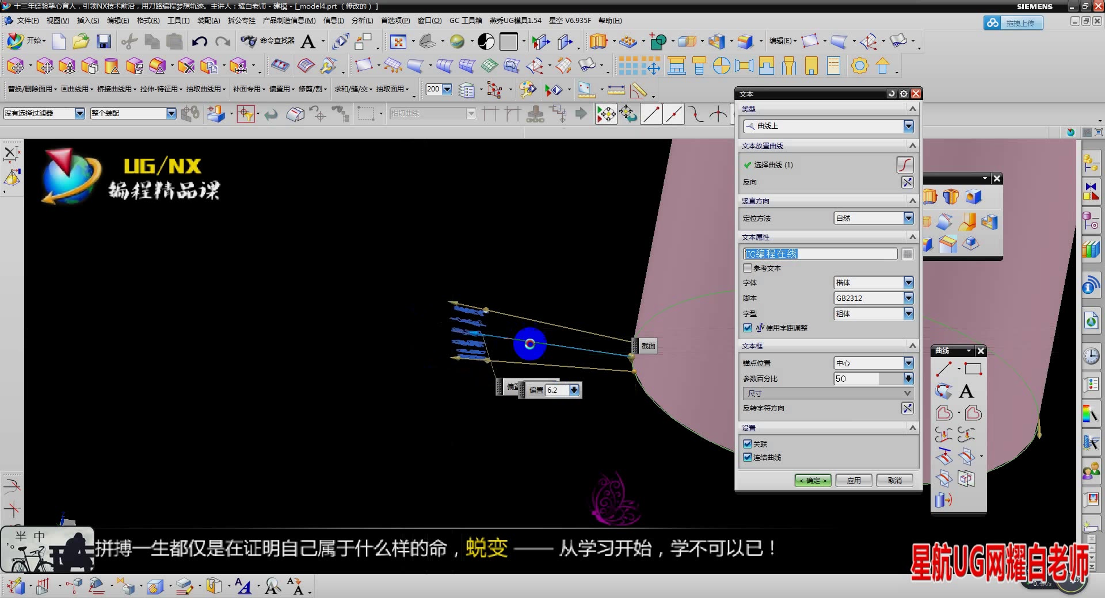Click the 反向 reverse direction icon
This screenshot has height=598, width=1105.
click(908, 182)
